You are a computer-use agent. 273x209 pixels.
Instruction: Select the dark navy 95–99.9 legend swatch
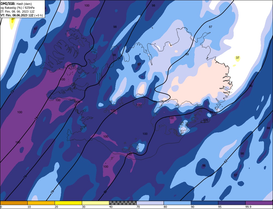coord(232,203)
